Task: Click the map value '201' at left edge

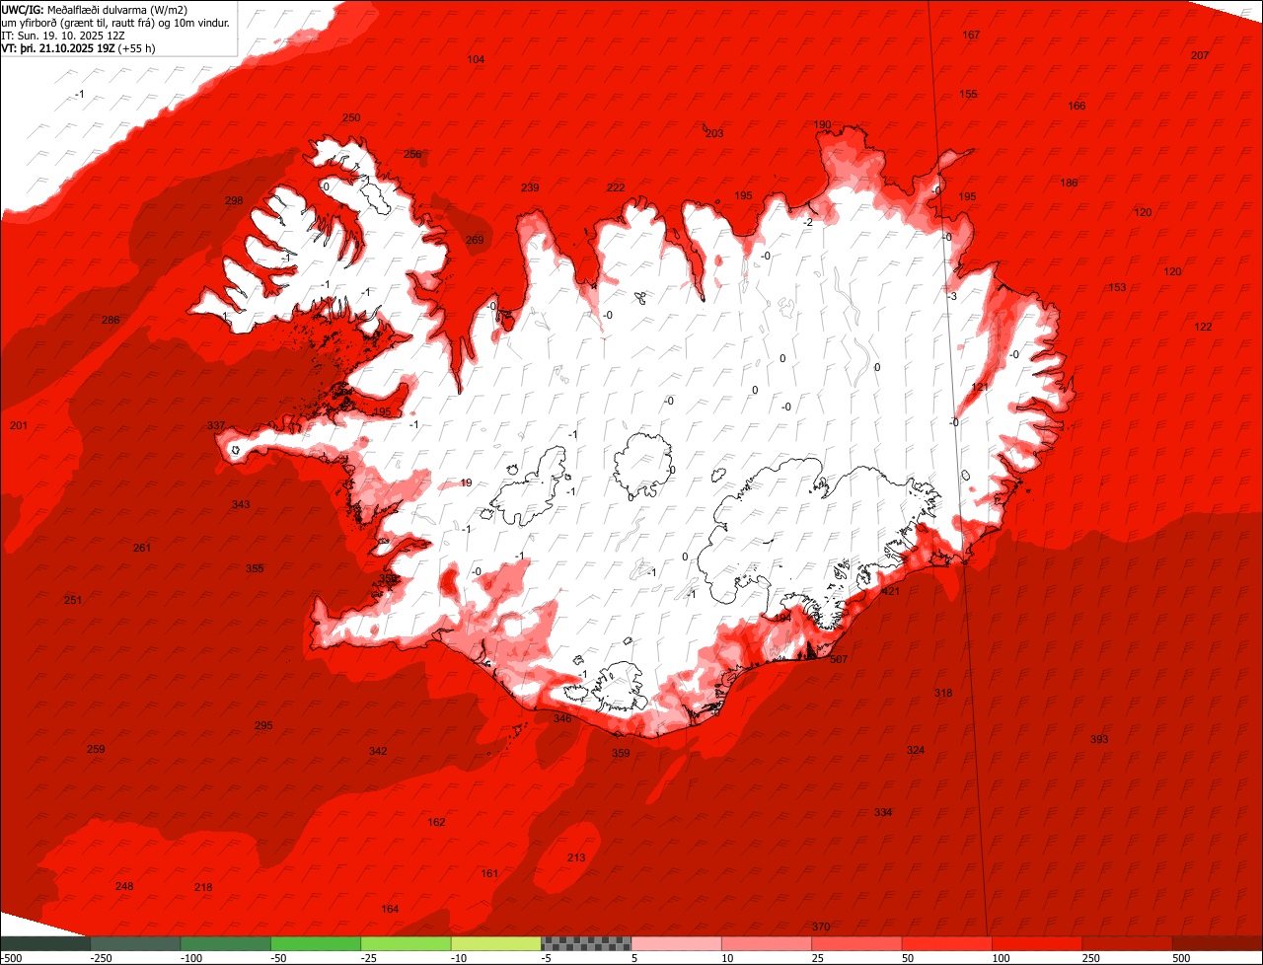Action: tap(19, 425)
